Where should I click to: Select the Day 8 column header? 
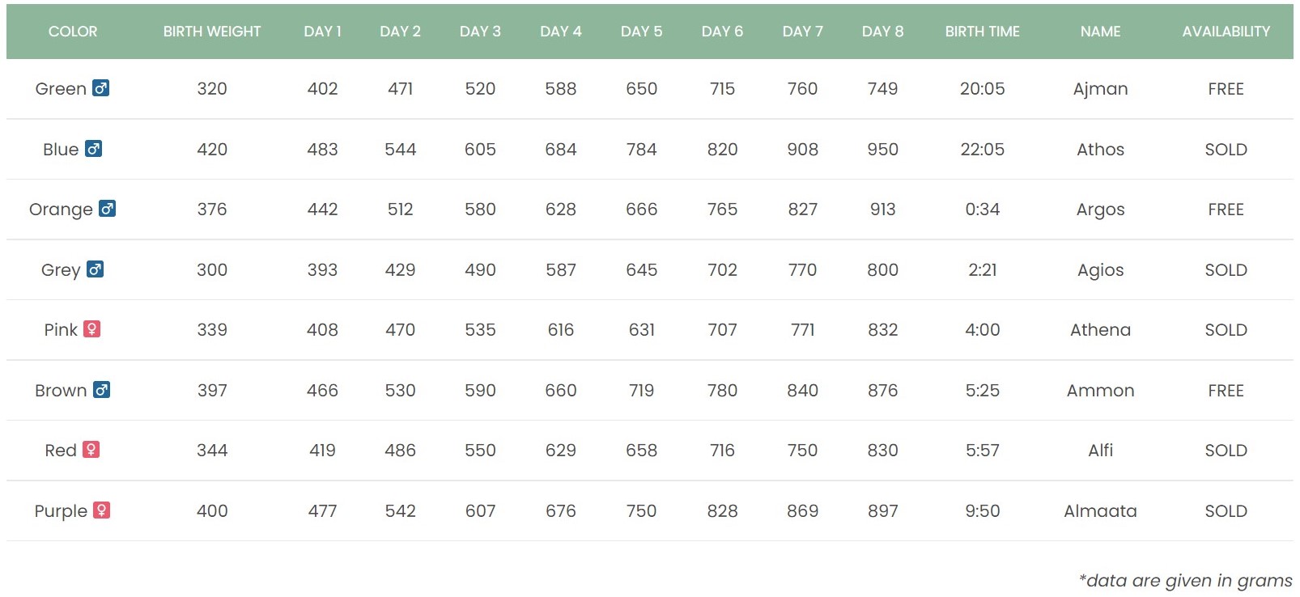882,32
